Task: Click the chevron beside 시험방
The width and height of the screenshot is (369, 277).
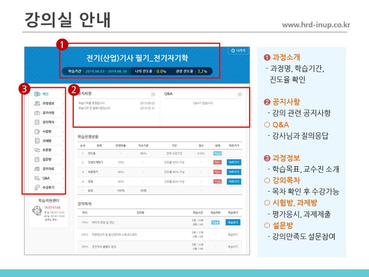Action: coord(64,132)
